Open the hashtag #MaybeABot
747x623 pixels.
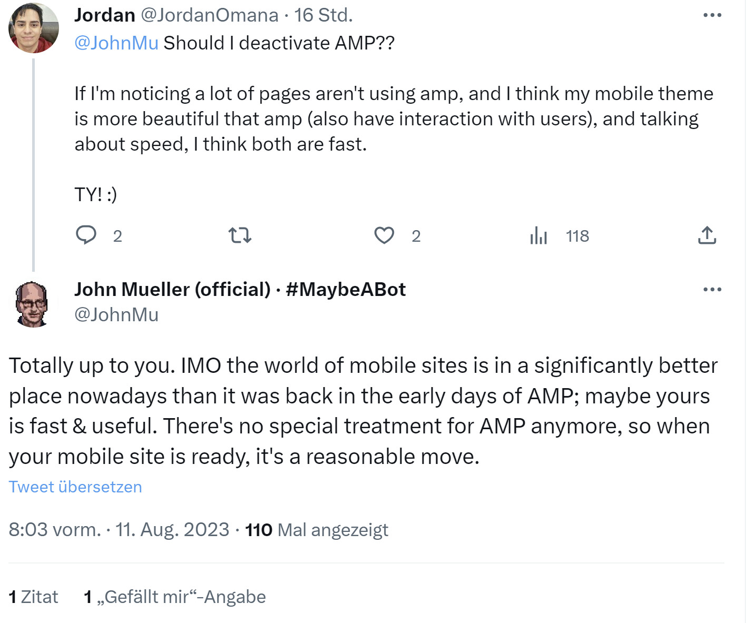345,289
